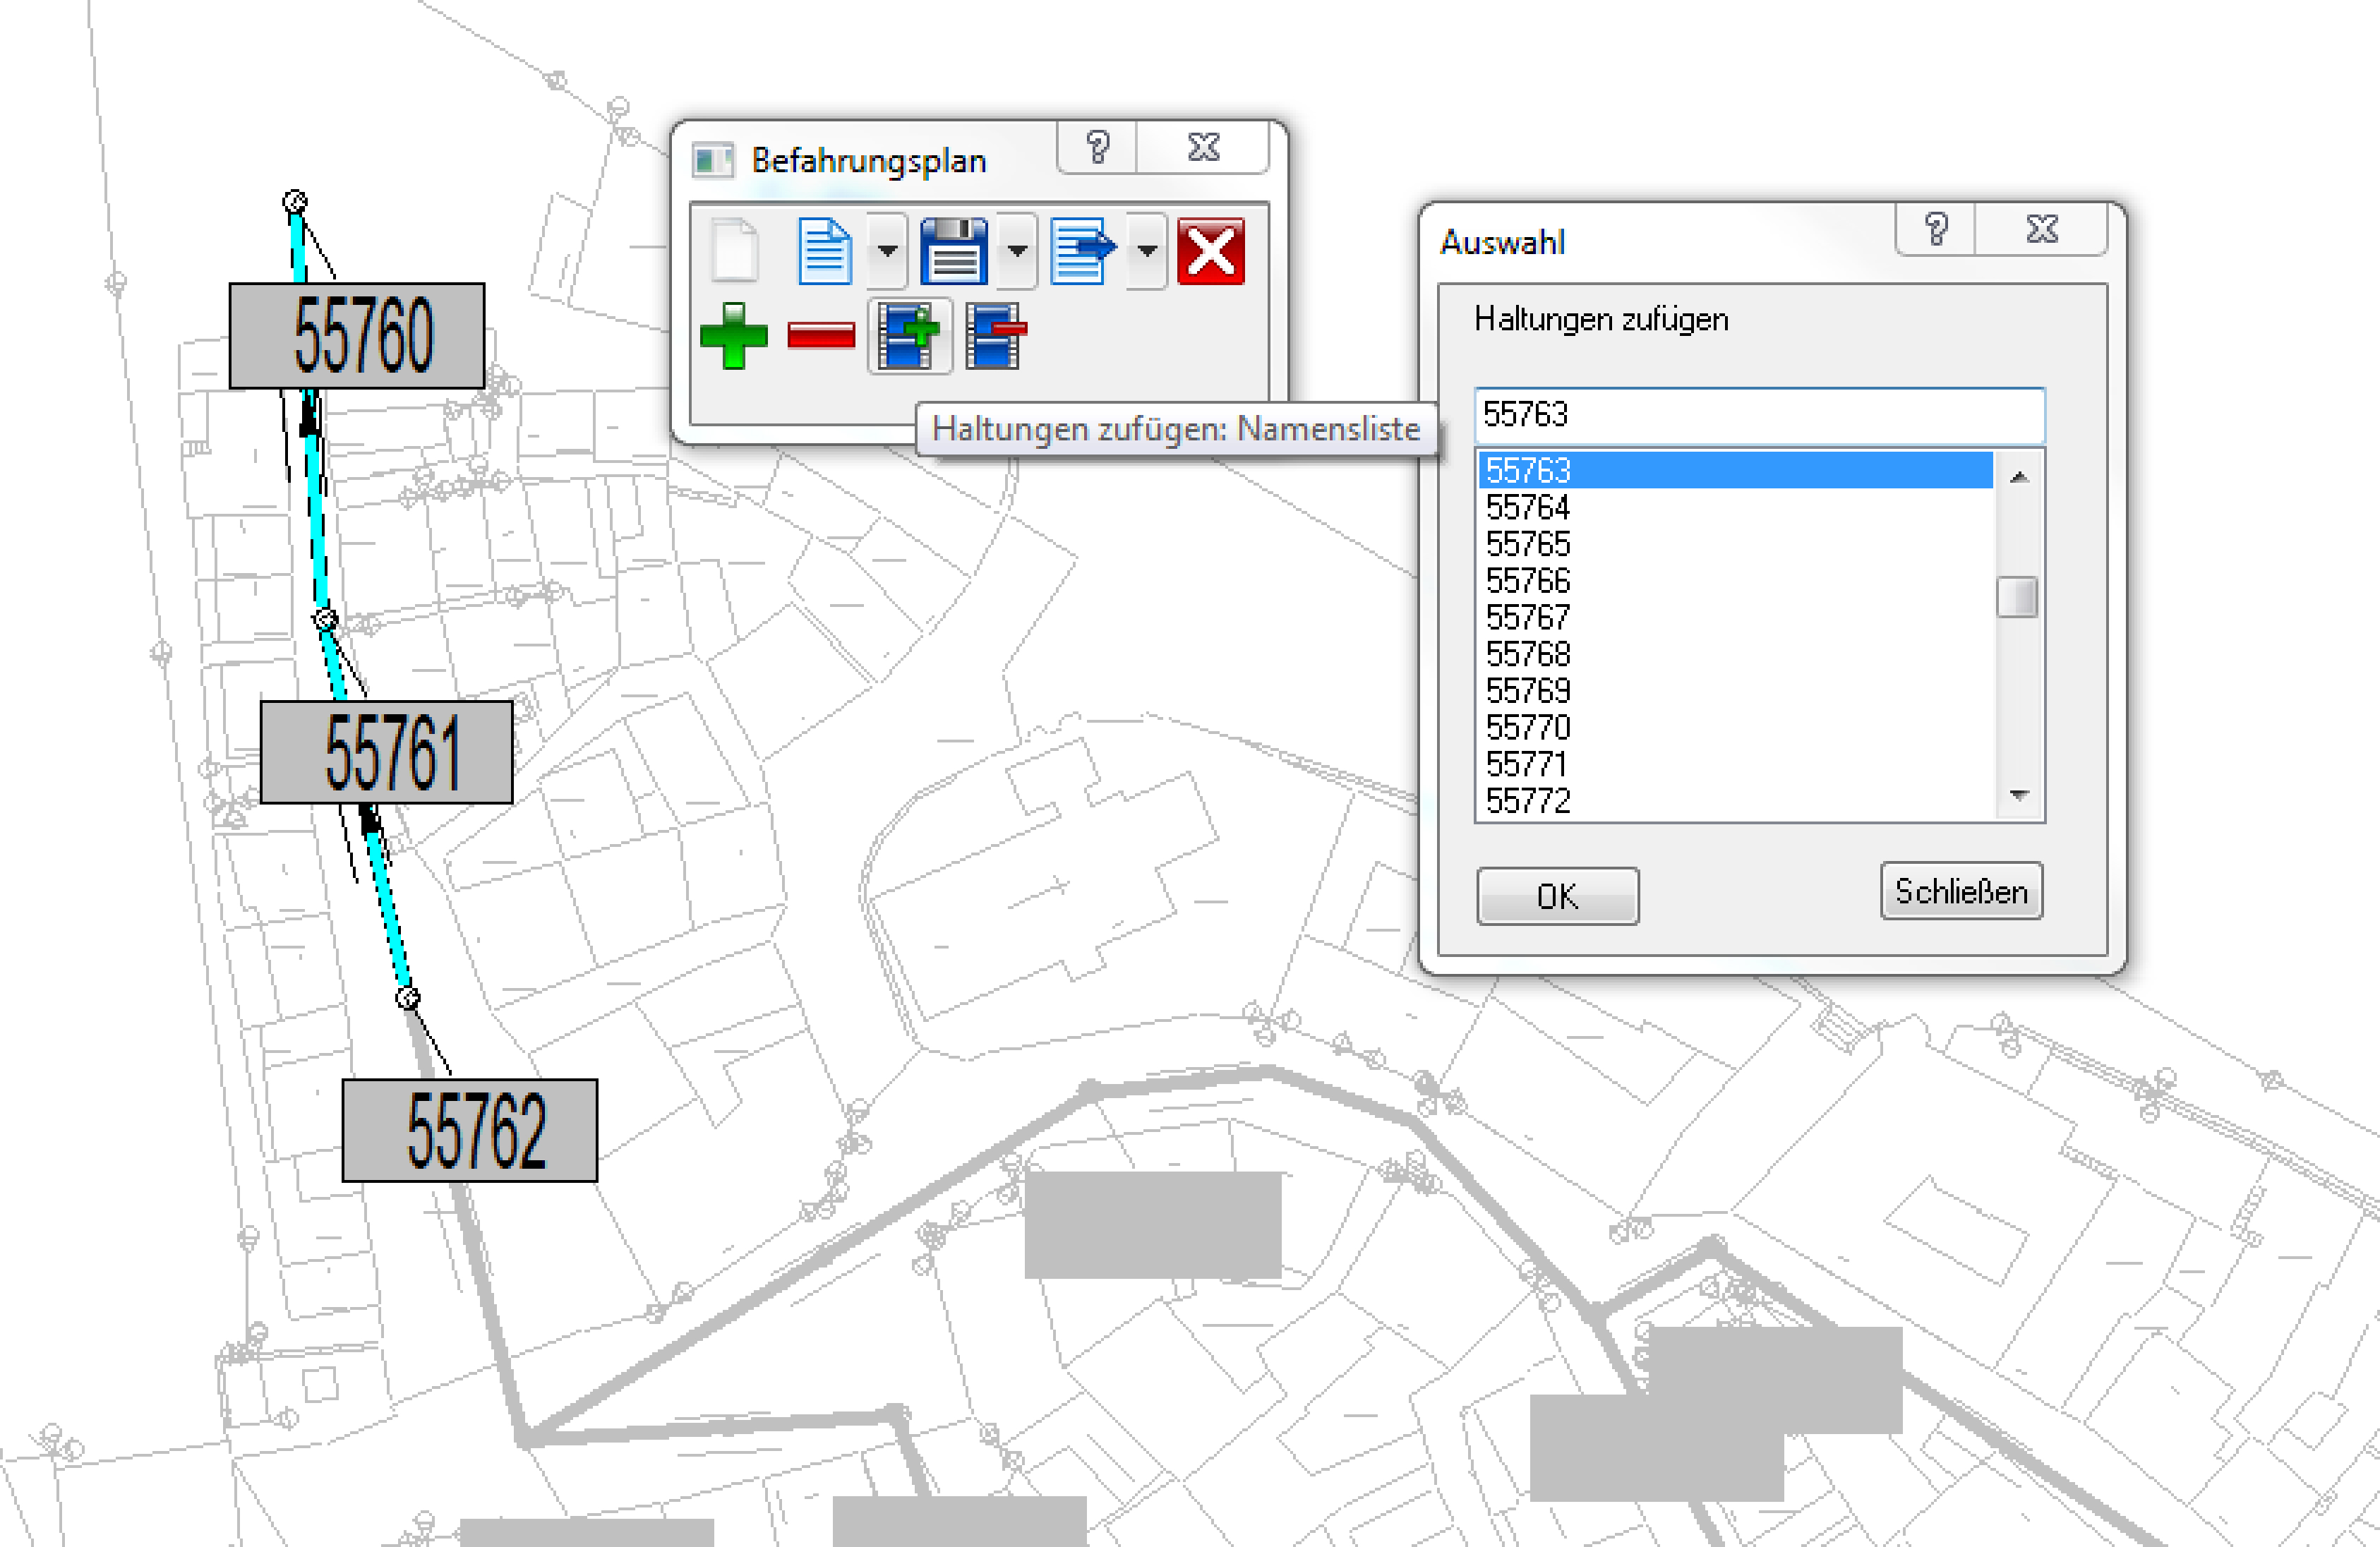Select 55766 in the list
The height and width of the screenshot is (1547, 2380).
pos(1735,580)
